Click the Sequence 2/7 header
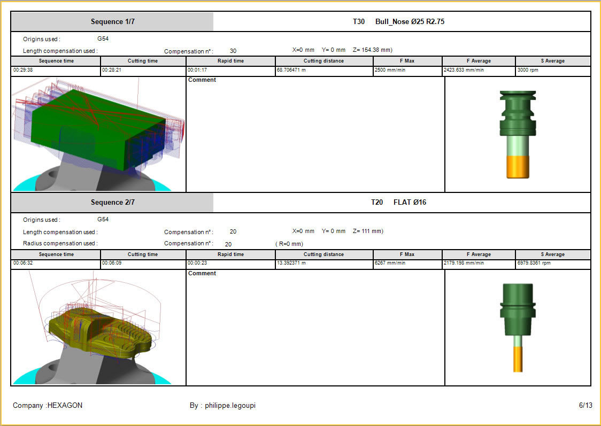This screenshot has width=601, height=426. coord(112,203)
